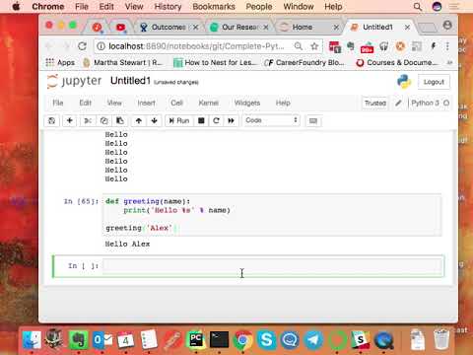Select the Hello Alex output text
473x355 pixels.
click(127, 244)
